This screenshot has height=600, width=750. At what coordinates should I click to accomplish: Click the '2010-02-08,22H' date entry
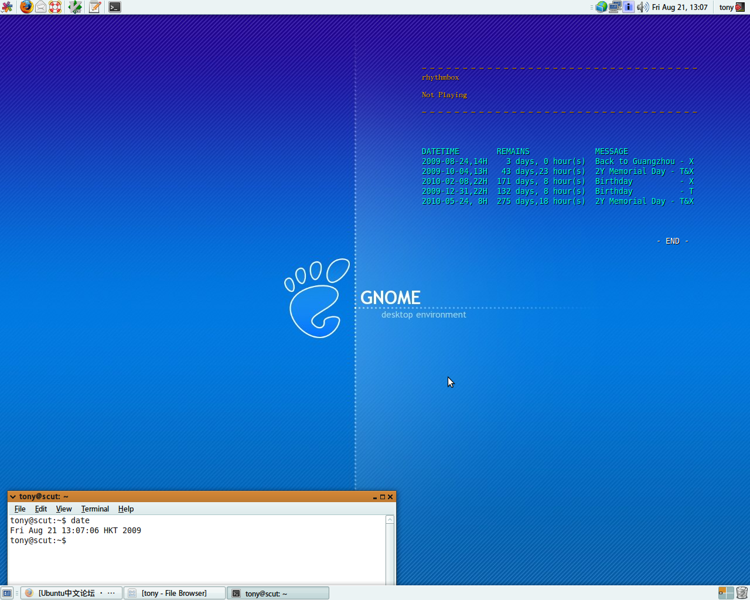455,181
